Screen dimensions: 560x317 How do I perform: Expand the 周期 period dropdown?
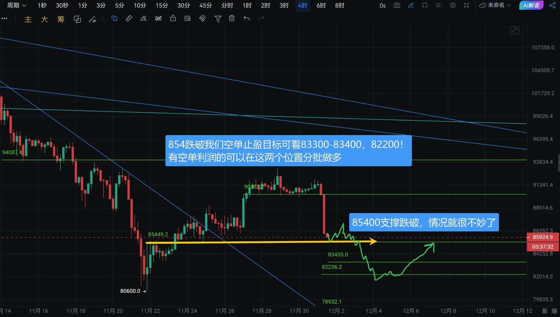point(17,5)
